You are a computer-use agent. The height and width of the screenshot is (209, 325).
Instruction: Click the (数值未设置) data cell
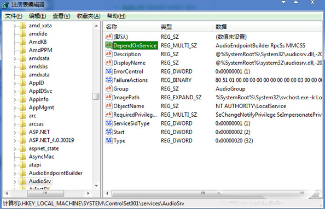tap(231, 37)
